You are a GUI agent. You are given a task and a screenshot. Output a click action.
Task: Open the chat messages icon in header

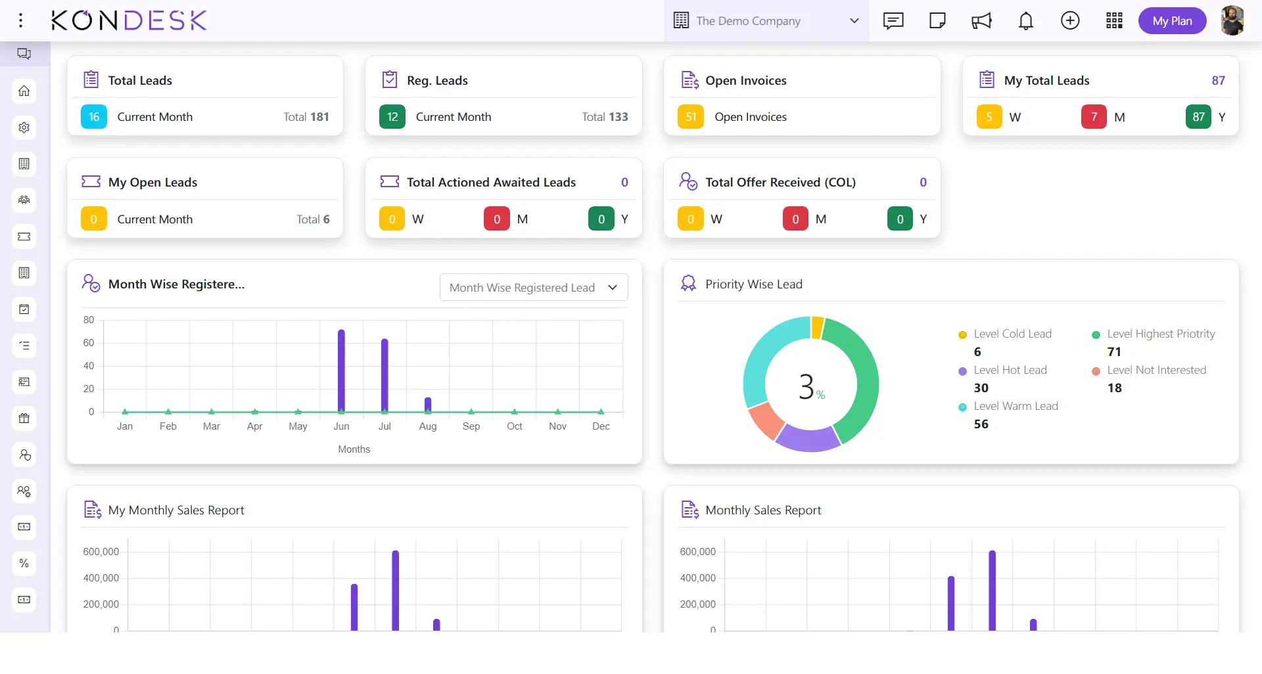(893, 21)
